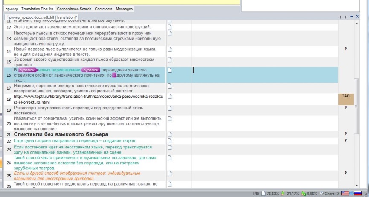The width and height of the screenshot is (369, 197).
Task: Click the Russian flag target language icon
Action: click(x=358, y=194)
